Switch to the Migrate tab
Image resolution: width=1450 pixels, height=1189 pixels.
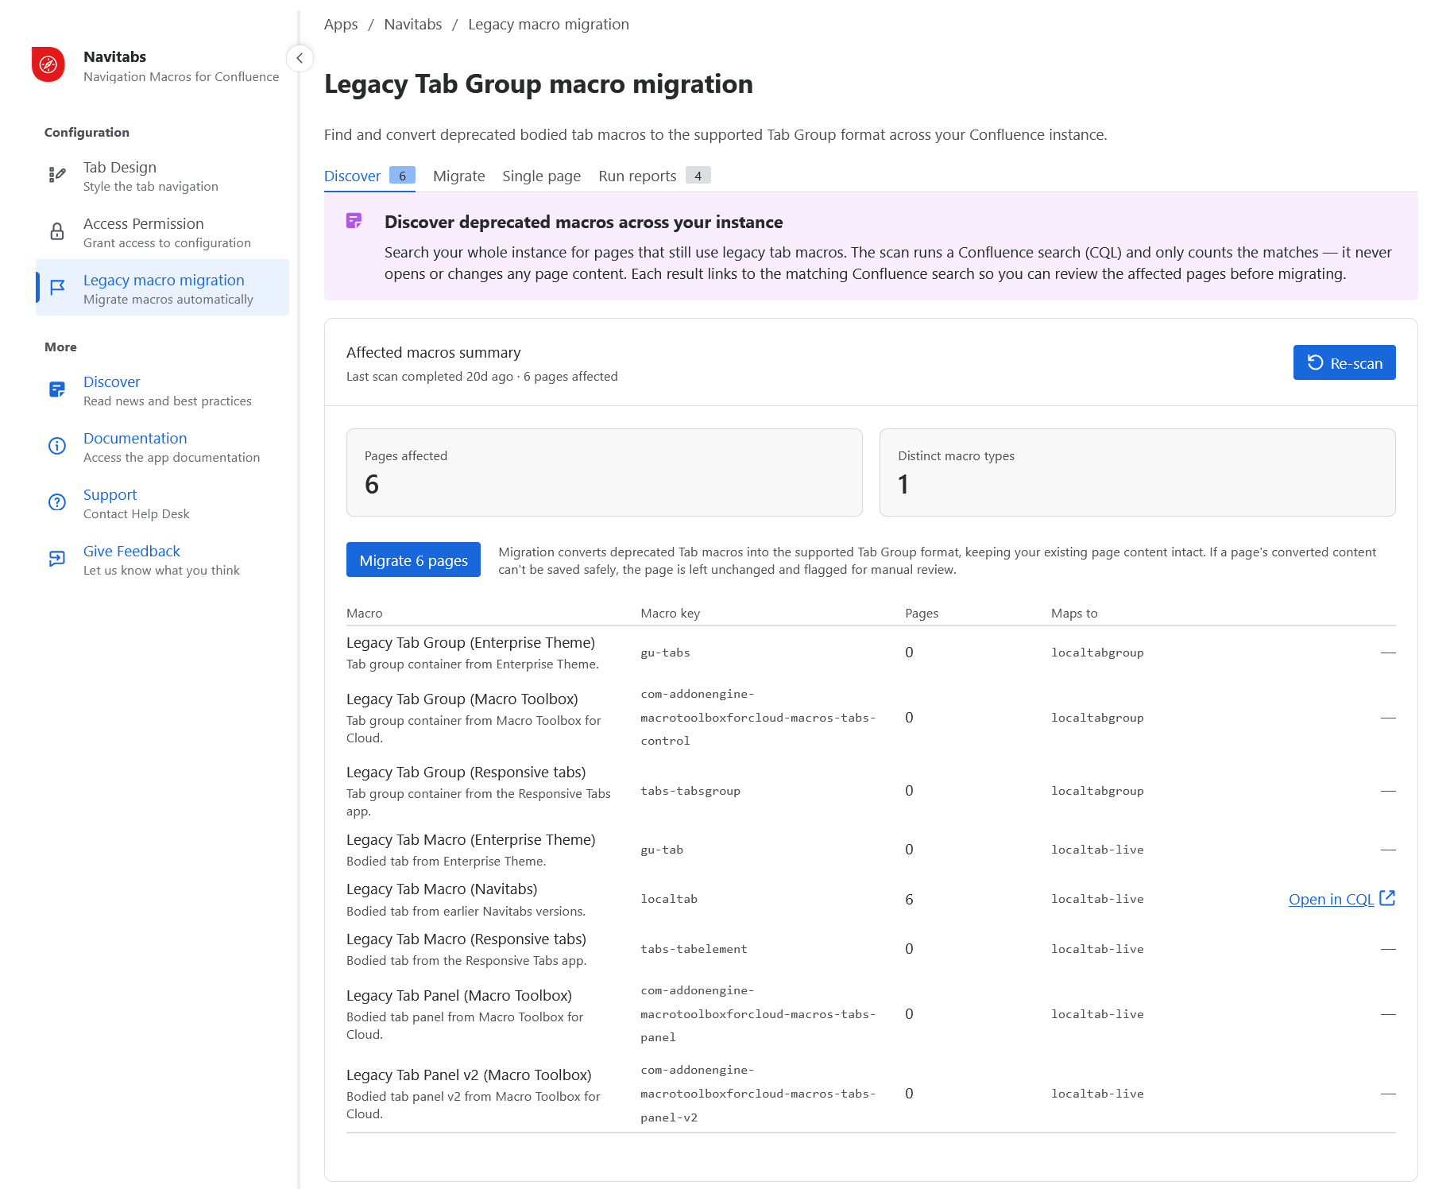tap(458, 176)
